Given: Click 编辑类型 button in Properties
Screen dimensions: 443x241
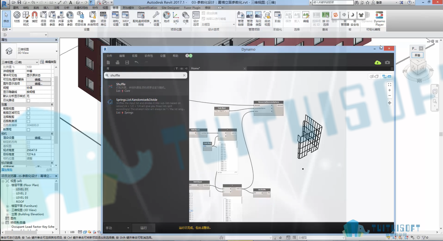Looking at the screenshot, I should click(x=48, y=62).
